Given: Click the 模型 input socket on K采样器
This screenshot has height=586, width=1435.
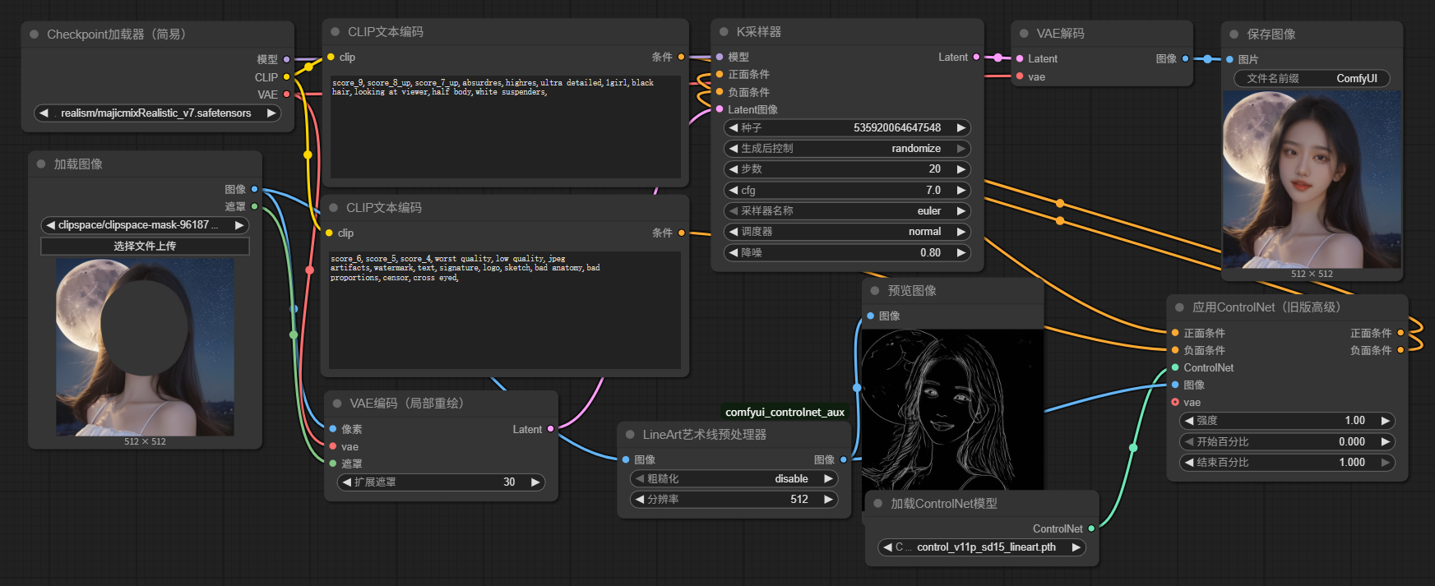Looking at the screenshot, I should click(x=720, y=58).
